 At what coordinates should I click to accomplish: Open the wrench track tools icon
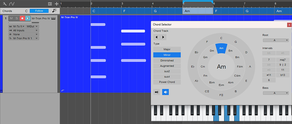pos(4,3)
